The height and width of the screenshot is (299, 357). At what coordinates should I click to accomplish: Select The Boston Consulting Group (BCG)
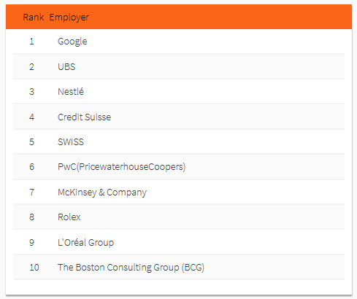point(131,268)
